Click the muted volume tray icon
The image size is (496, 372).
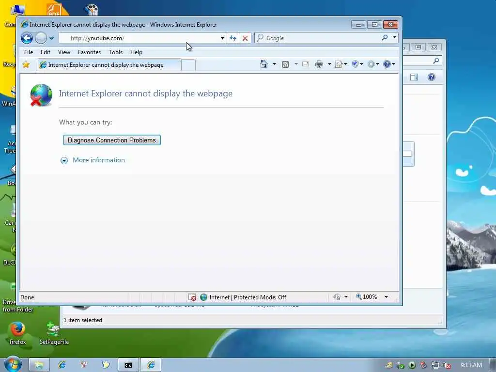click(x=447, y=365)
